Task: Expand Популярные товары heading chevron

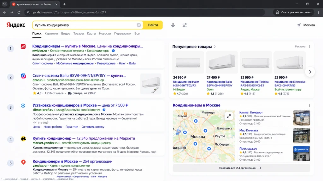Action: tap(214, 47)
